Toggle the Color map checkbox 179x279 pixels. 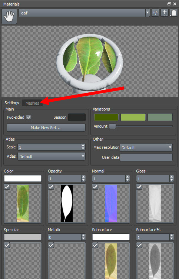tap(7, 187)
